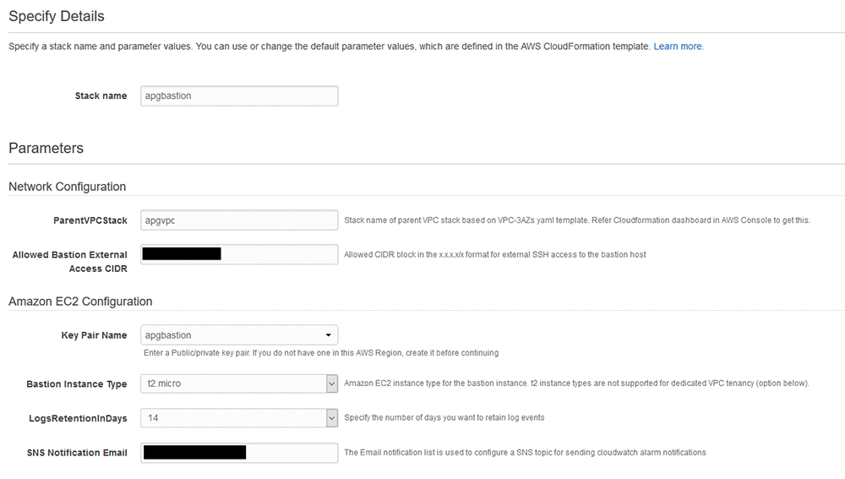Select the ParentVPCStack text field
Screen dimensions: 845x479
(x=239, y=220)
